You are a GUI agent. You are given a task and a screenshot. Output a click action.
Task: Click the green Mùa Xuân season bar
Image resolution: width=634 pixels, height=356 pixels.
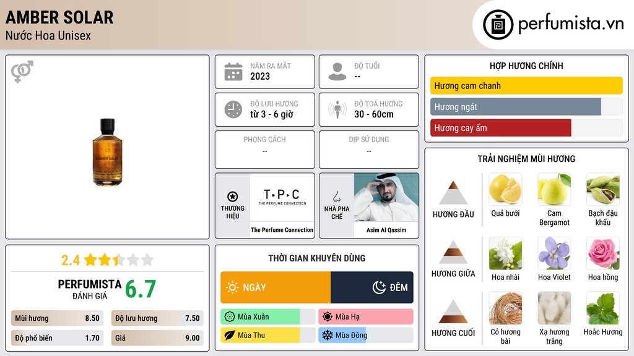(260, 317)
